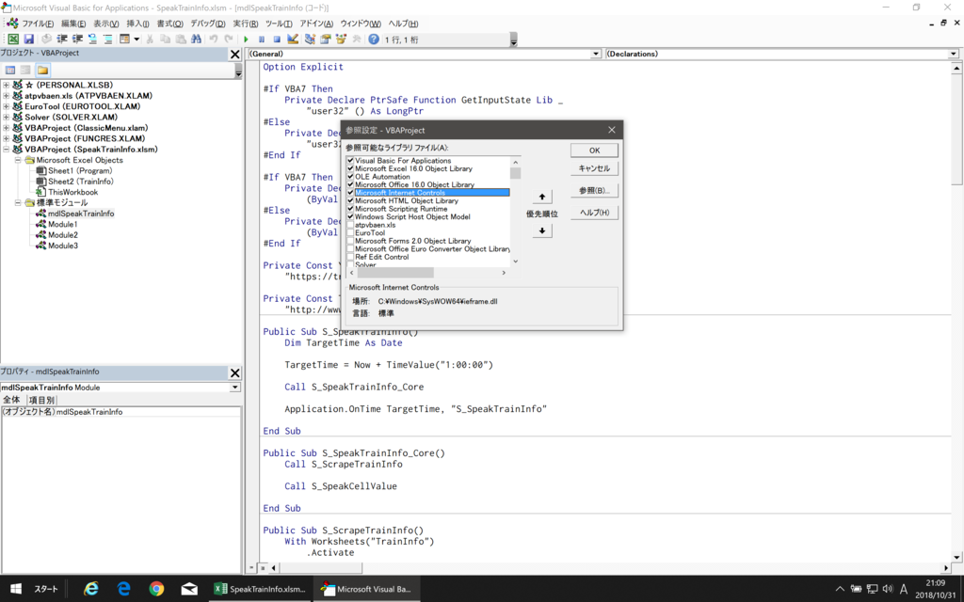
Task: Close the Project - VBAProject panel
Action: 234,55
